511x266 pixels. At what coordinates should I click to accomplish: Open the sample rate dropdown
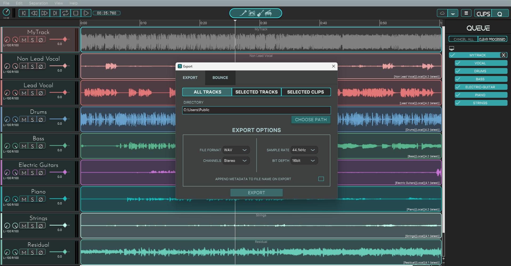304,150
